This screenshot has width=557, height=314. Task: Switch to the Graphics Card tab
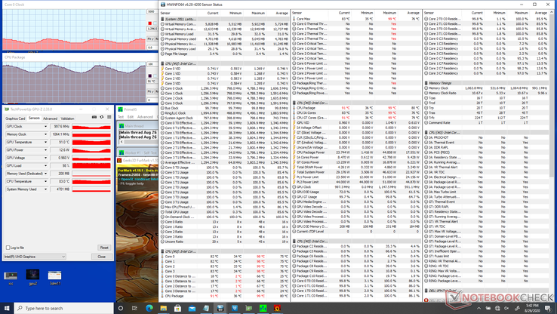15,119
